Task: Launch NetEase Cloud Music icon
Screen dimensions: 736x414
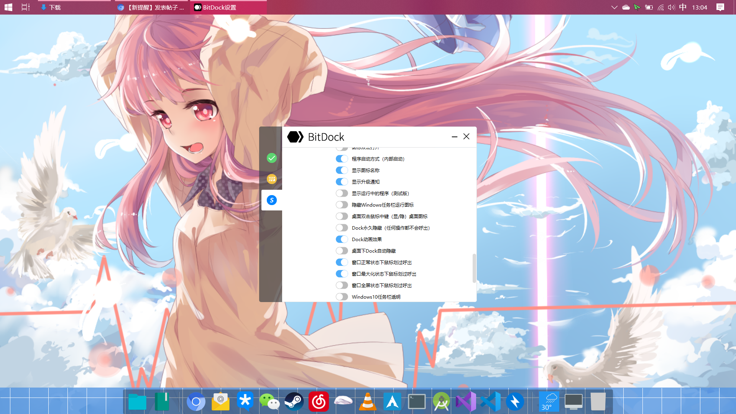Action: 319,401
